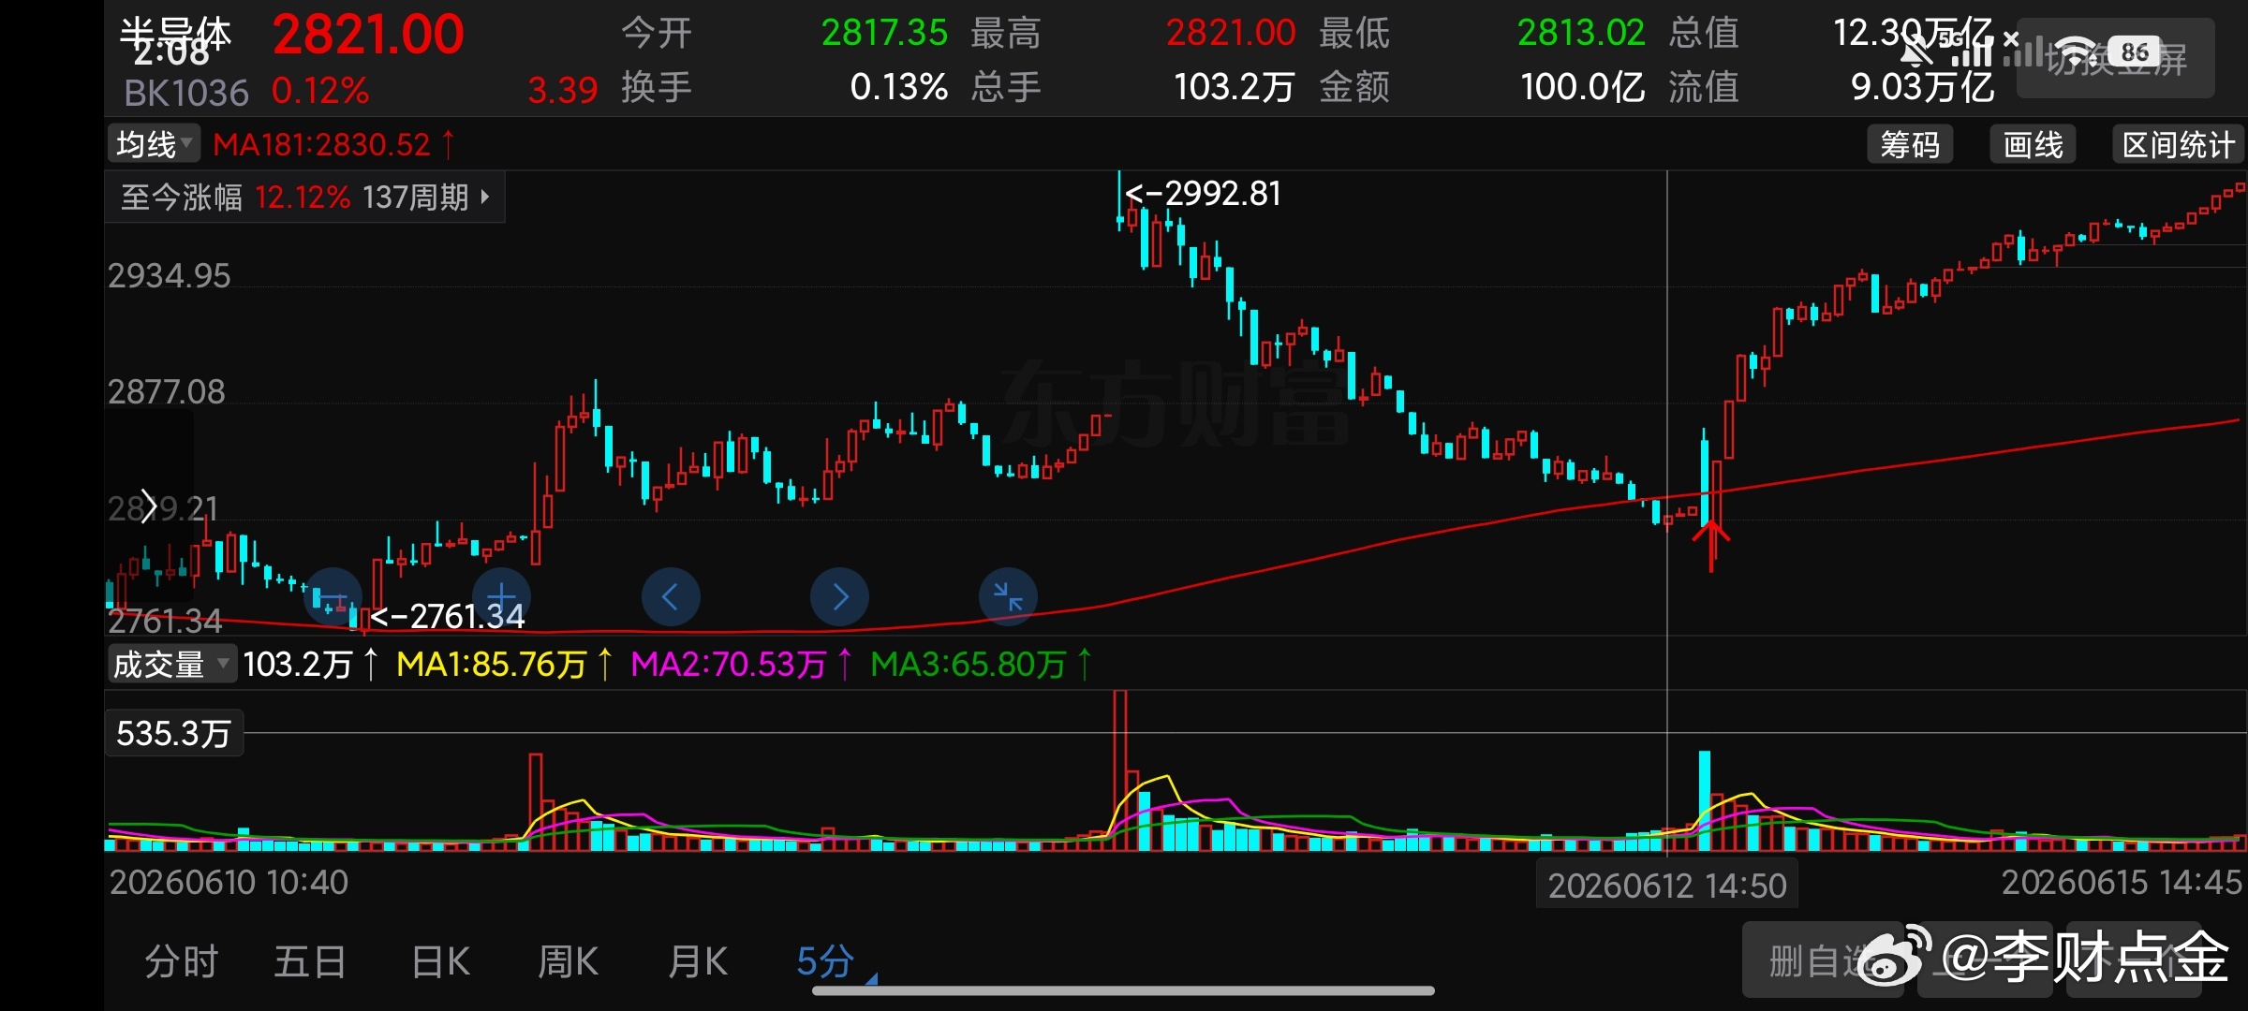The height and width of the screenshot is (1011, 2248).
Task: Tap the 20260615 14:45 end date label
Action: click(x=2122, y=883)
